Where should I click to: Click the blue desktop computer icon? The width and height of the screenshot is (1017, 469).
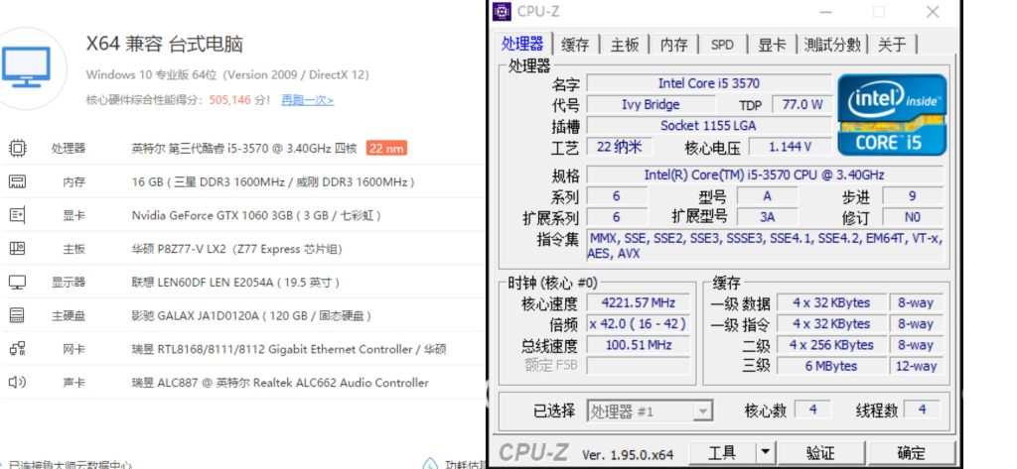click(x=26, y=67)
